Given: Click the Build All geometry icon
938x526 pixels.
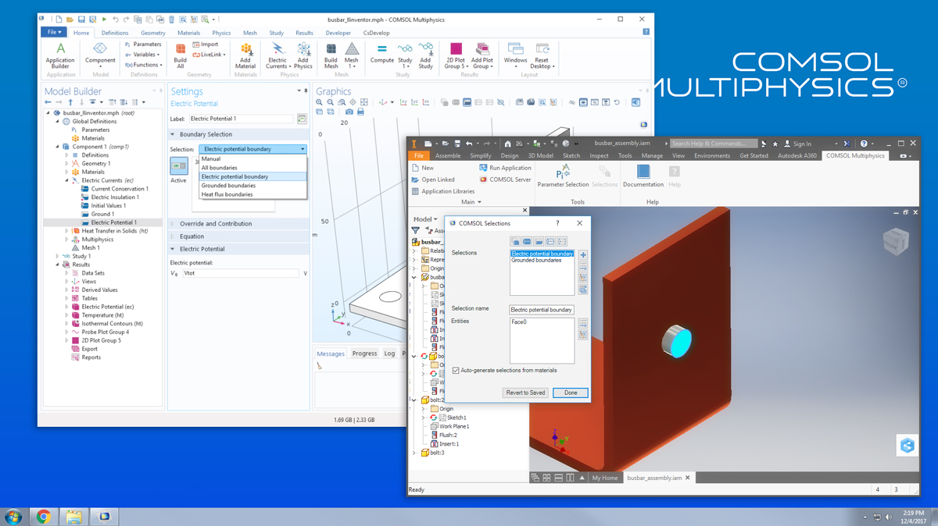Looking at the screenshot, I should pyautogui.click(x=180, y=53).
